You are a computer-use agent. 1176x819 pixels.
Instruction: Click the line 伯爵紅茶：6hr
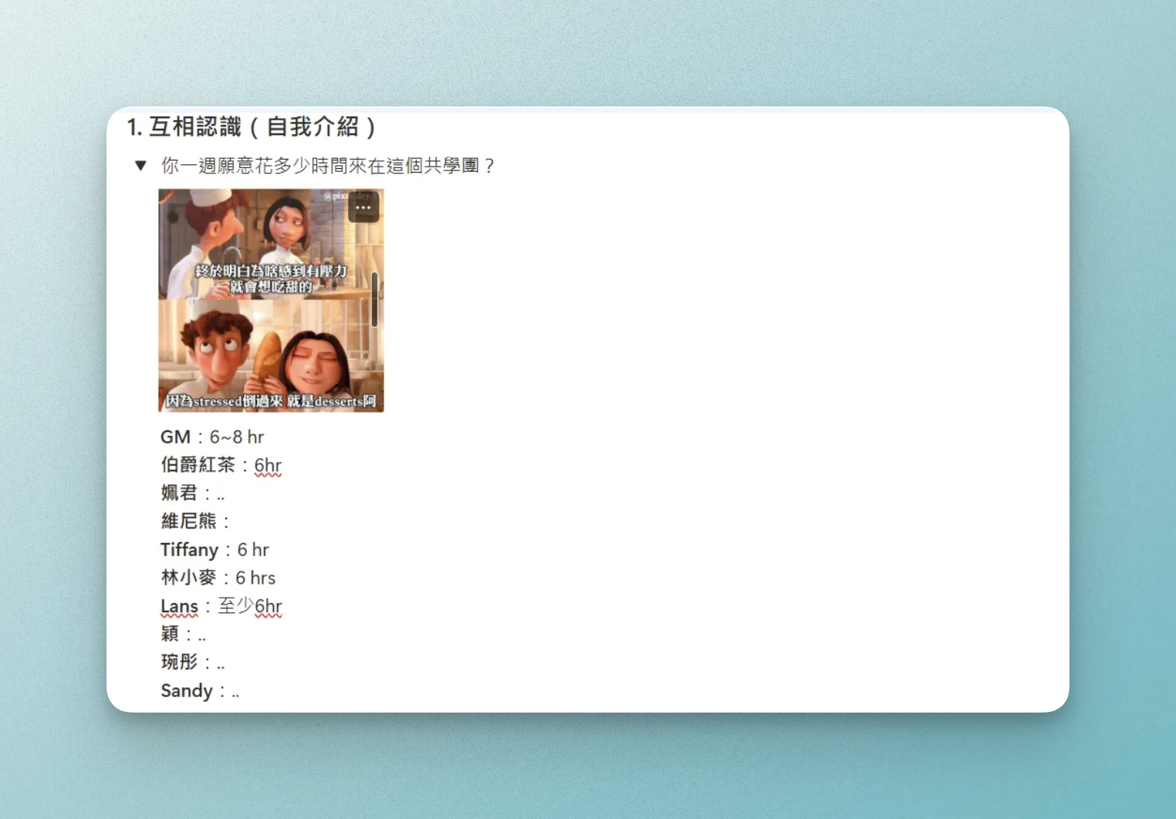221,465
